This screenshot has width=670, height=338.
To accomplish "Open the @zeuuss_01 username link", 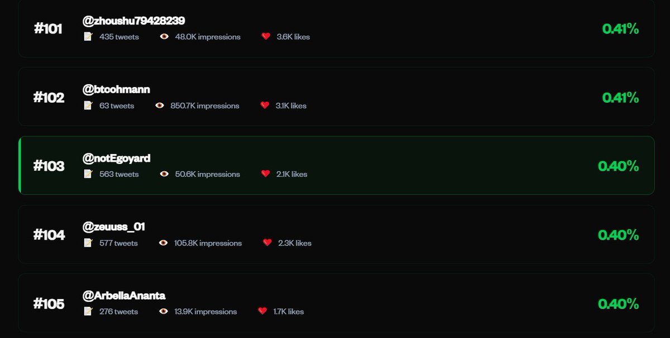I will point(114,227).
